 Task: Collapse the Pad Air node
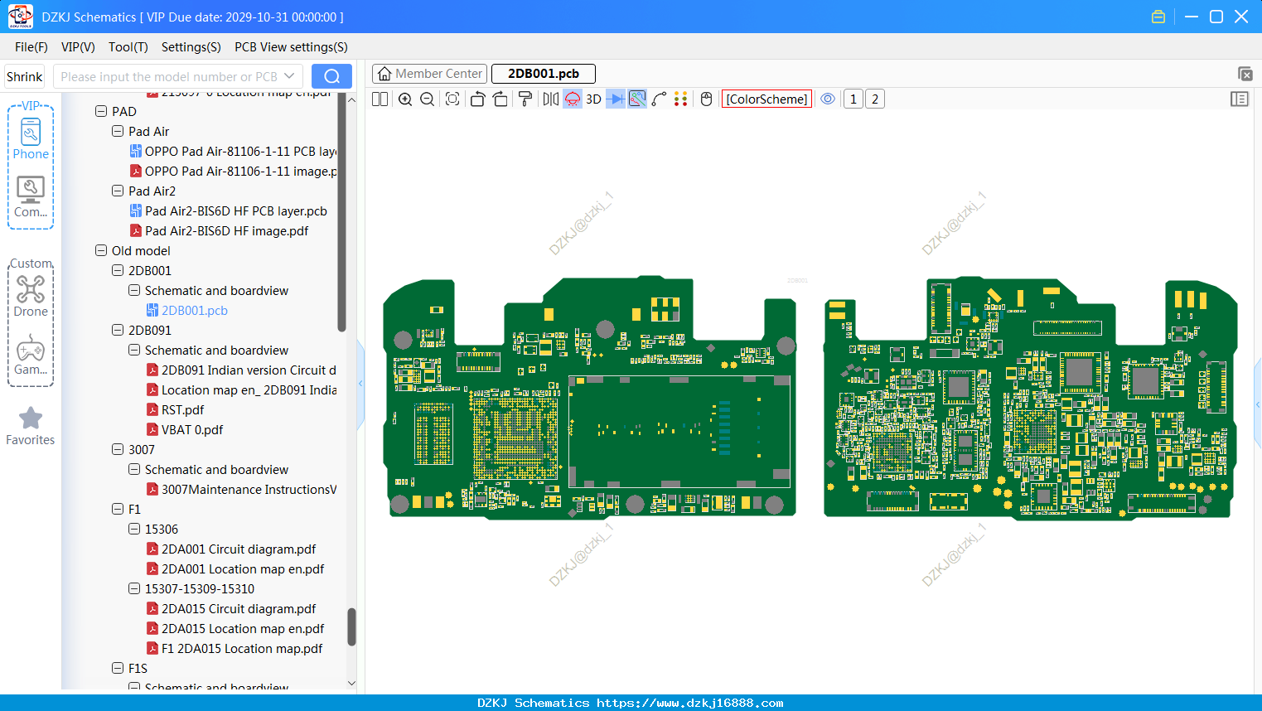tap(118, 131)
